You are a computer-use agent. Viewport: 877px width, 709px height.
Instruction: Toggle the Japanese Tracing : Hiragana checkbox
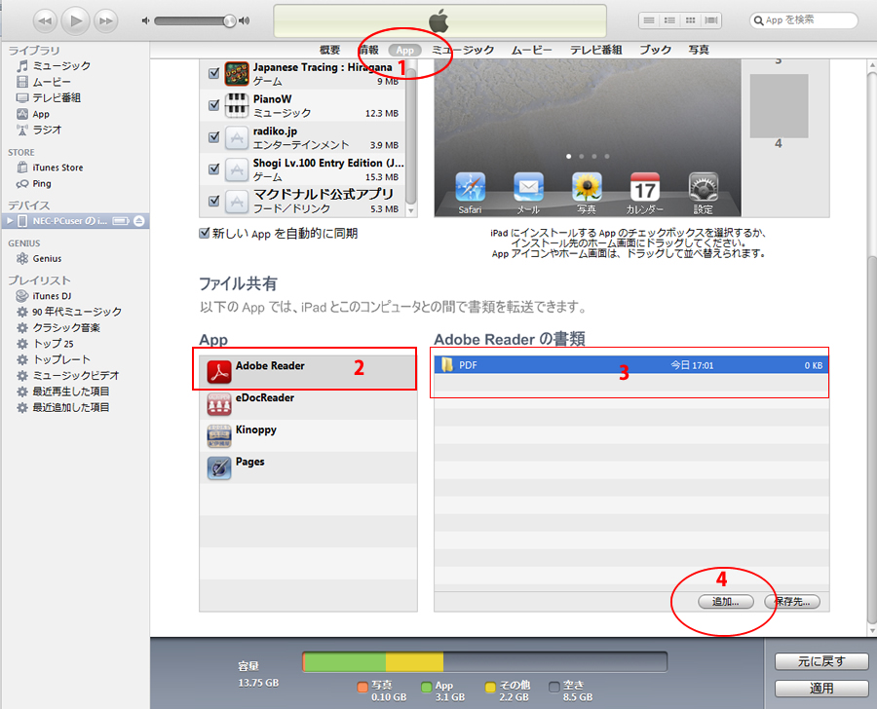tap(213, 73)
